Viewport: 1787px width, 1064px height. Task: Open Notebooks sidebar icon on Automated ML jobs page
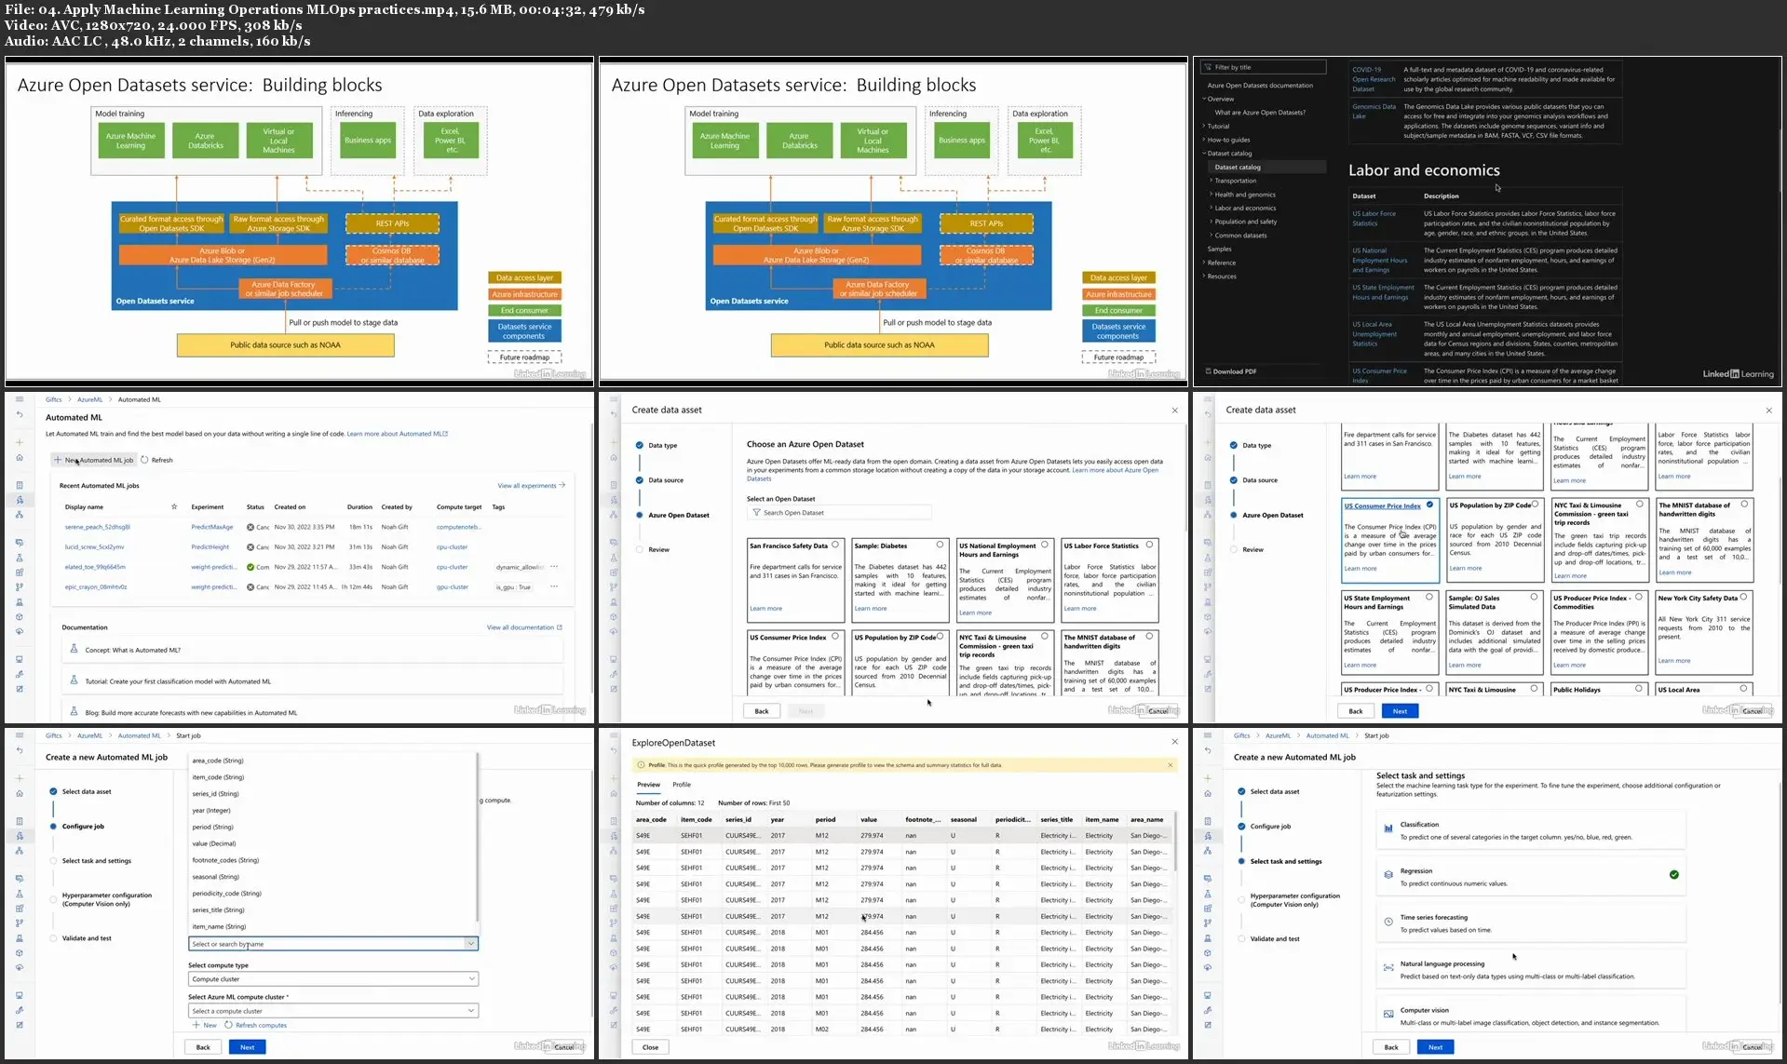tap(20, 485)
